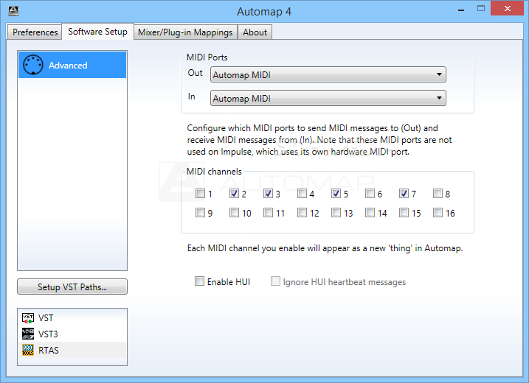Select the VST3 label in format list

click(48, 334)
